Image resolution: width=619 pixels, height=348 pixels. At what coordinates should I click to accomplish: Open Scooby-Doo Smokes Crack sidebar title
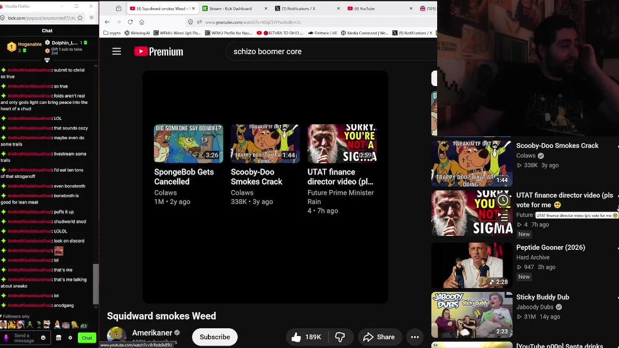[x=557, y=145]
